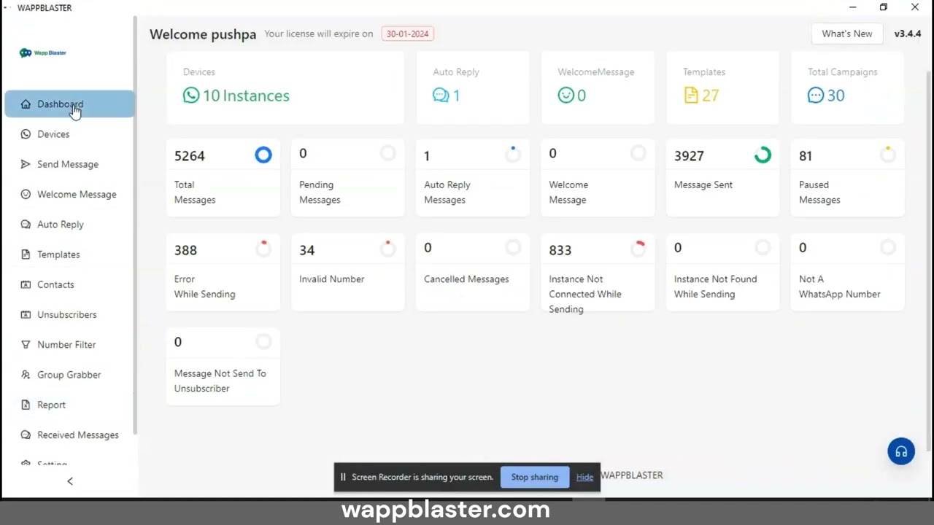Go to Group Grabber page
Screen dimensions: 934x525
point(70,375)
